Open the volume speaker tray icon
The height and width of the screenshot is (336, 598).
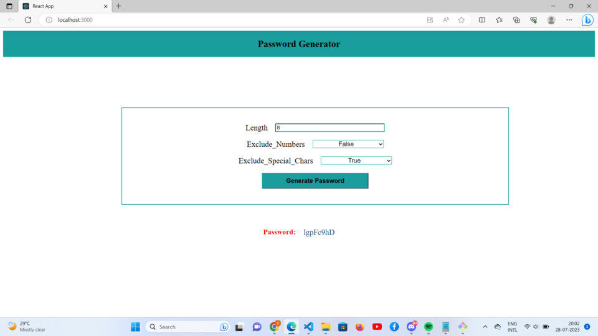[536, 327]
